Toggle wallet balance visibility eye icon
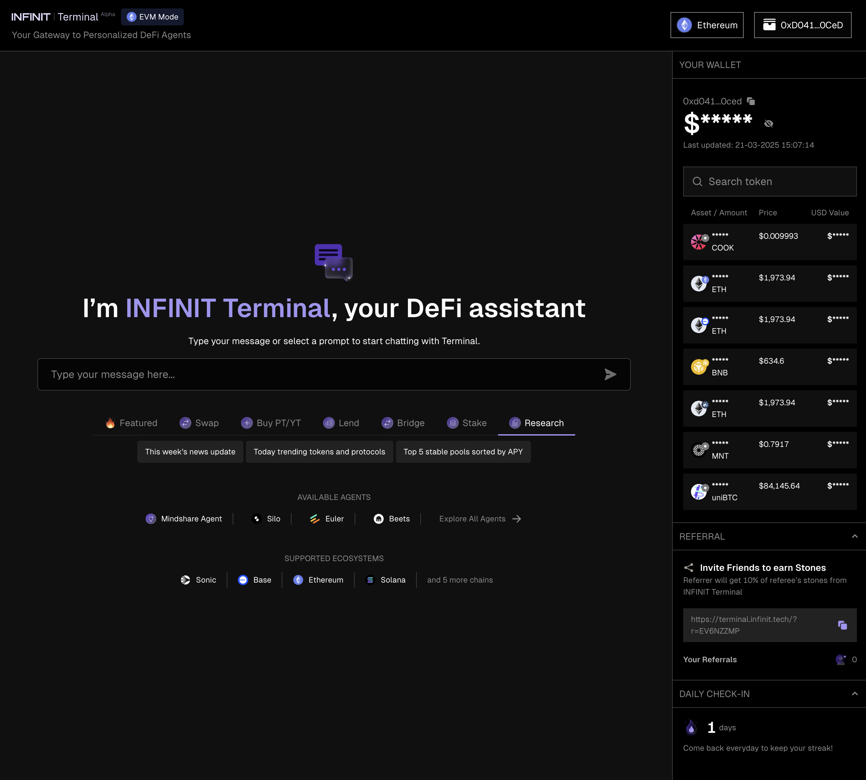Screen dimensions: 866x780 (768, 124)
